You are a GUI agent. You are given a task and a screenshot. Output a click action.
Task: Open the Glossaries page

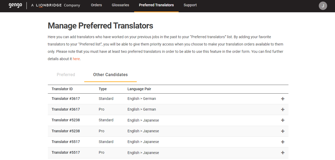tap(120, 5)
